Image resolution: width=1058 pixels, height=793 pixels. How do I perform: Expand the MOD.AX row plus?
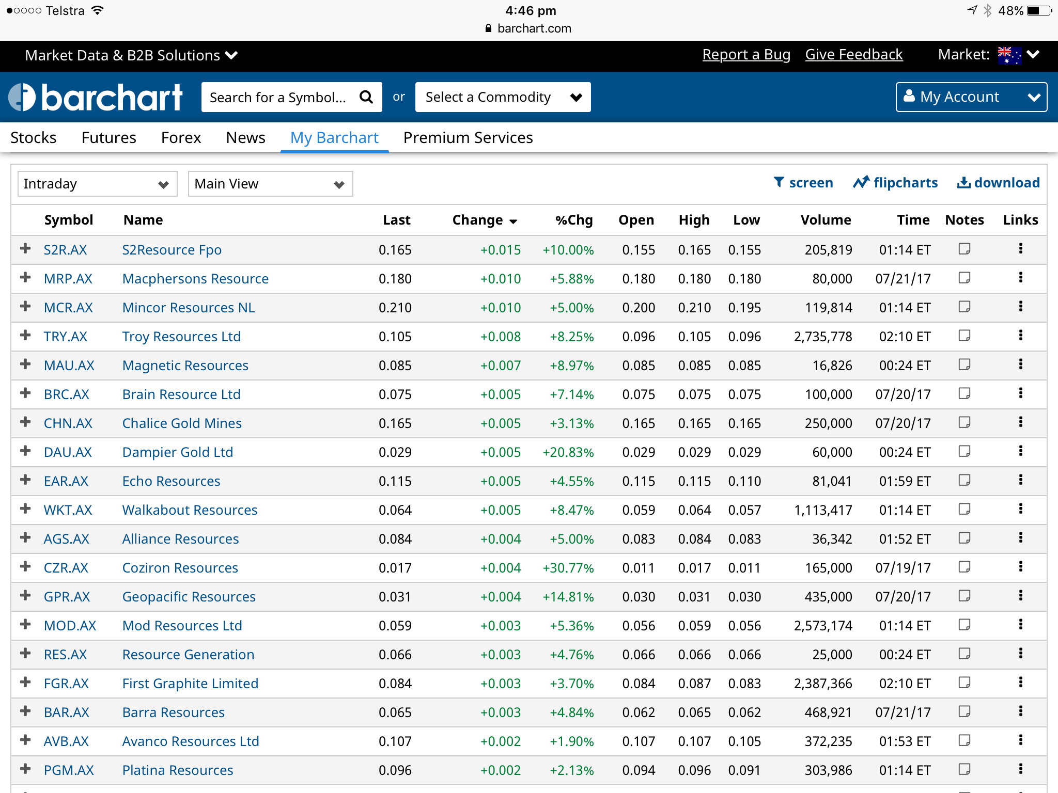(x=25, y=625)
